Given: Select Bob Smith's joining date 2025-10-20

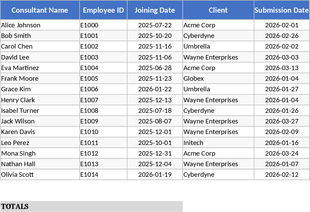Looking at the screenshot, I should point(155,36).
